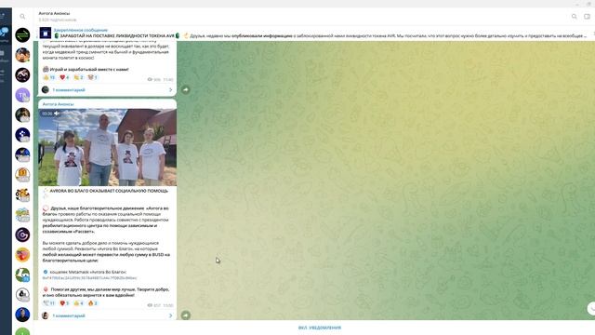This screenshot has height=335, width=595.
Task: Jump to bottom of the chat
Action: [x=591, y=308]
